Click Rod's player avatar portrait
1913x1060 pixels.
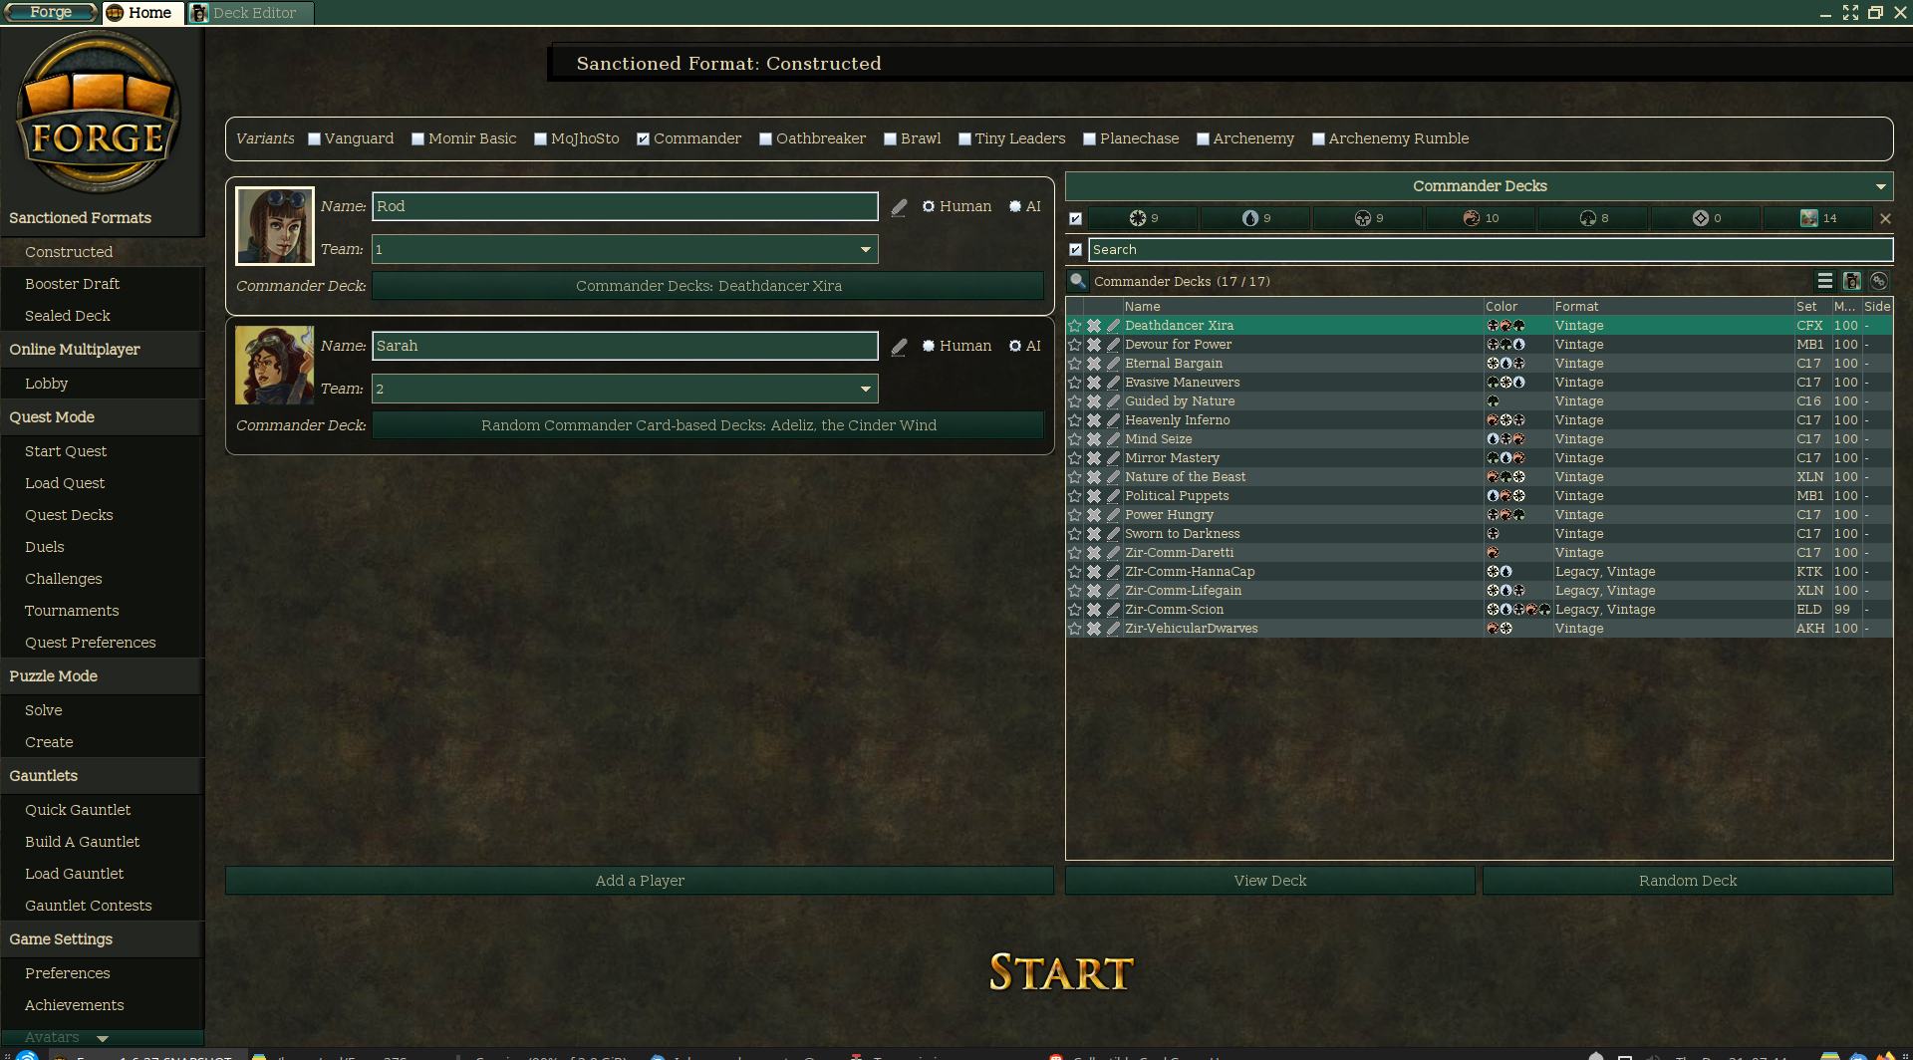(x=275, y=226)
